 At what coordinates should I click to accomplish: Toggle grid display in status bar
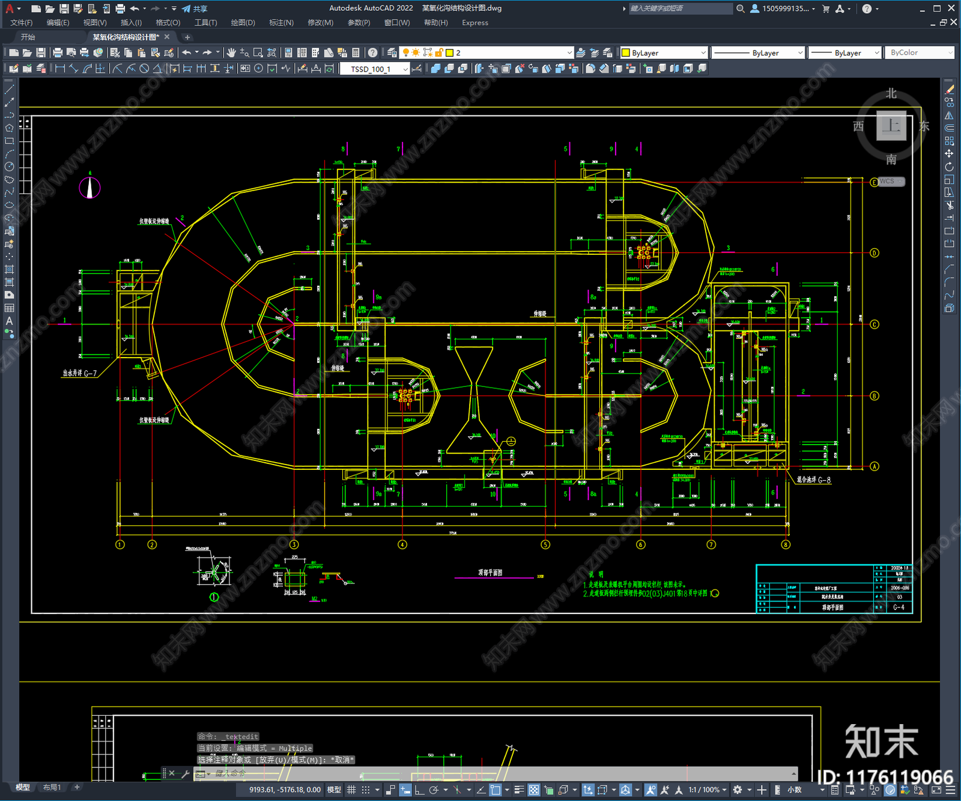(351, 790)
